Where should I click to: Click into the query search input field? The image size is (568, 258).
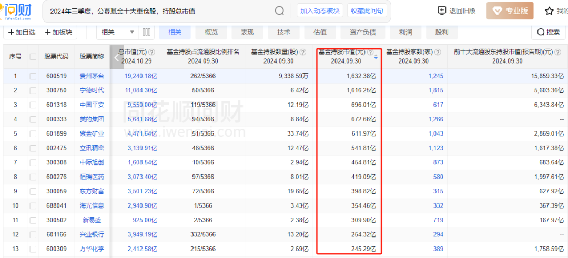click(x=158, y=11)
